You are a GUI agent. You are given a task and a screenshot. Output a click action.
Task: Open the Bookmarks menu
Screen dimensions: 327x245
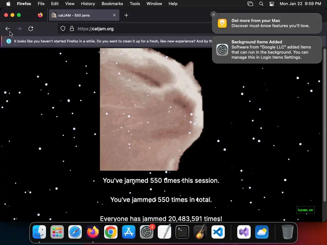point(112,4)
